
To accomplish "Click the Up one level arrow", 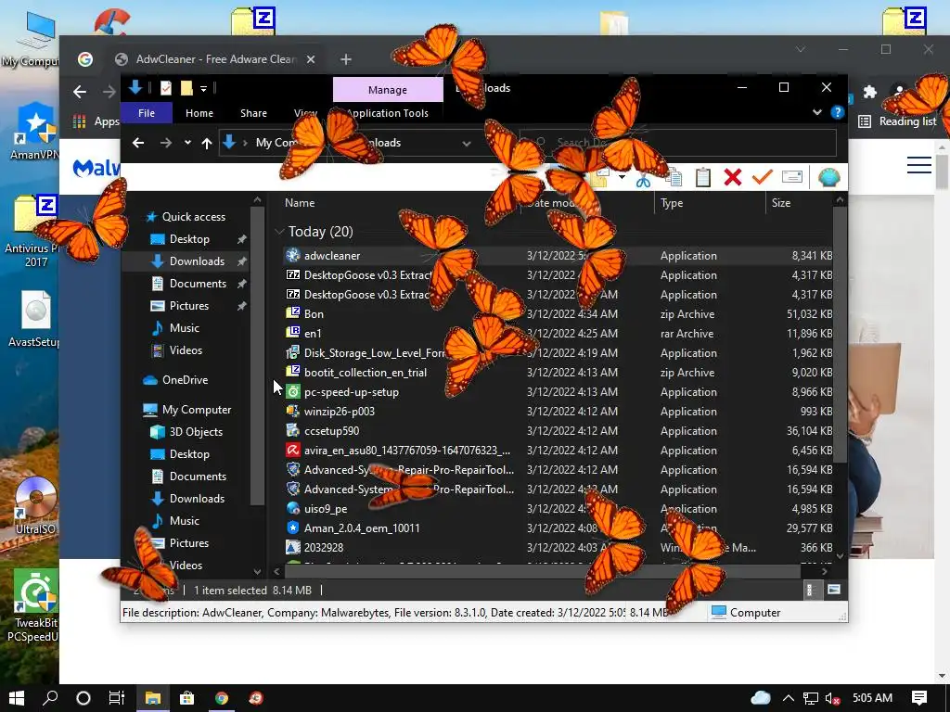I will (x=207, y=143).
